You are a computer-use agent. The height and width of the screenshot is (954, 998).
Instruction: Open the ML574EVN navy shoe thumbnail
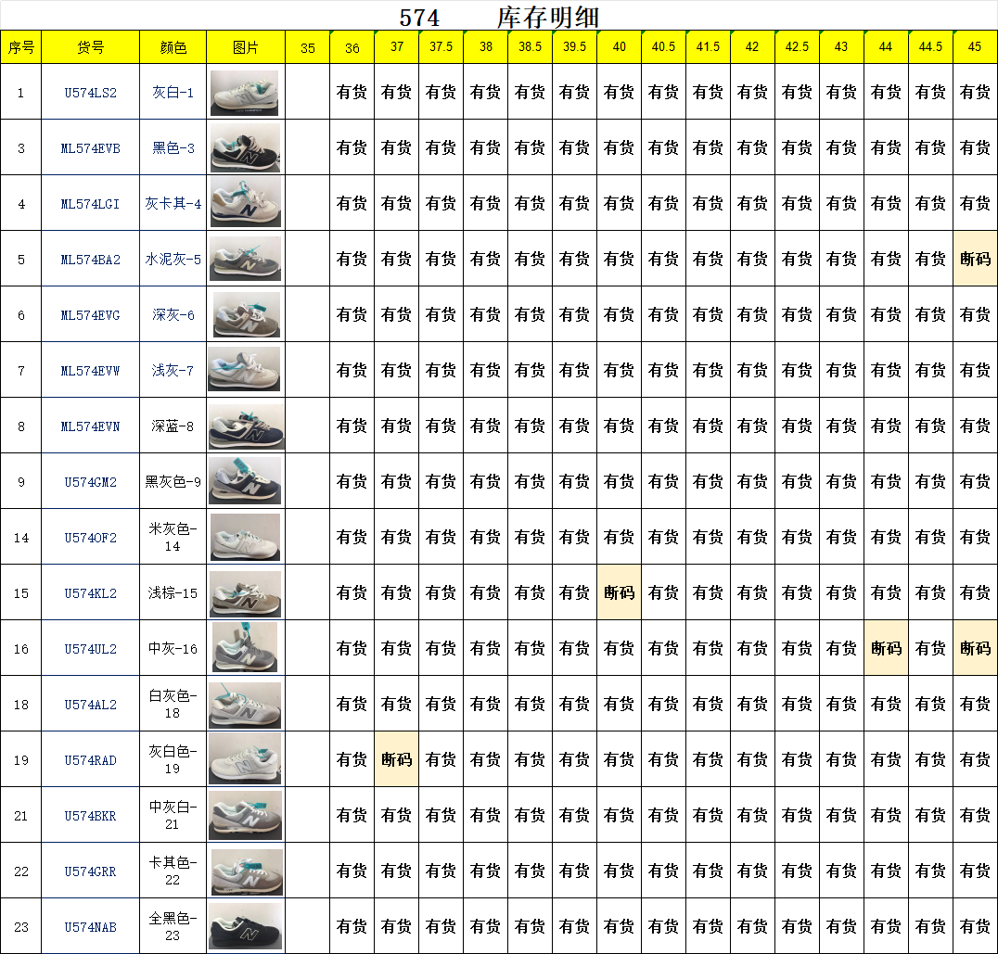pos(247,426)
